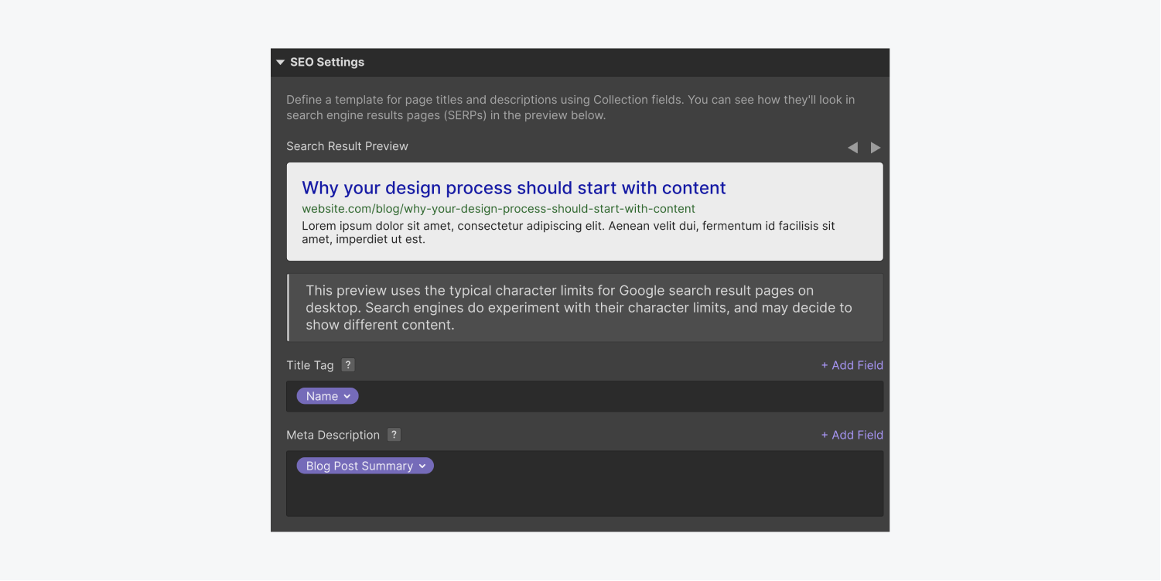Open the Blog Post Summary field dropdown
This screenshot has width=1161, height=581.
[x=364, y=465]
